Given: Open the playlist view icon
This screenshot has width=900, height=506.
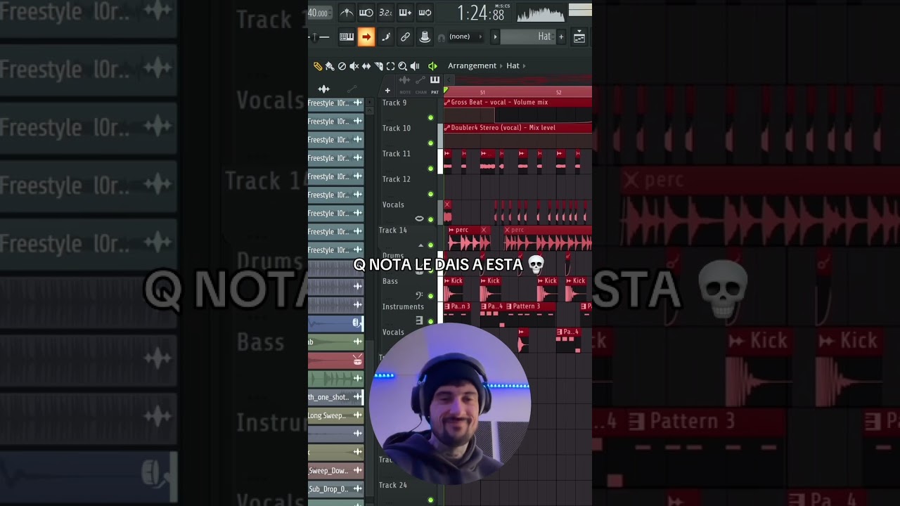Looking at the screenshot, I should (x=579, y=37).
